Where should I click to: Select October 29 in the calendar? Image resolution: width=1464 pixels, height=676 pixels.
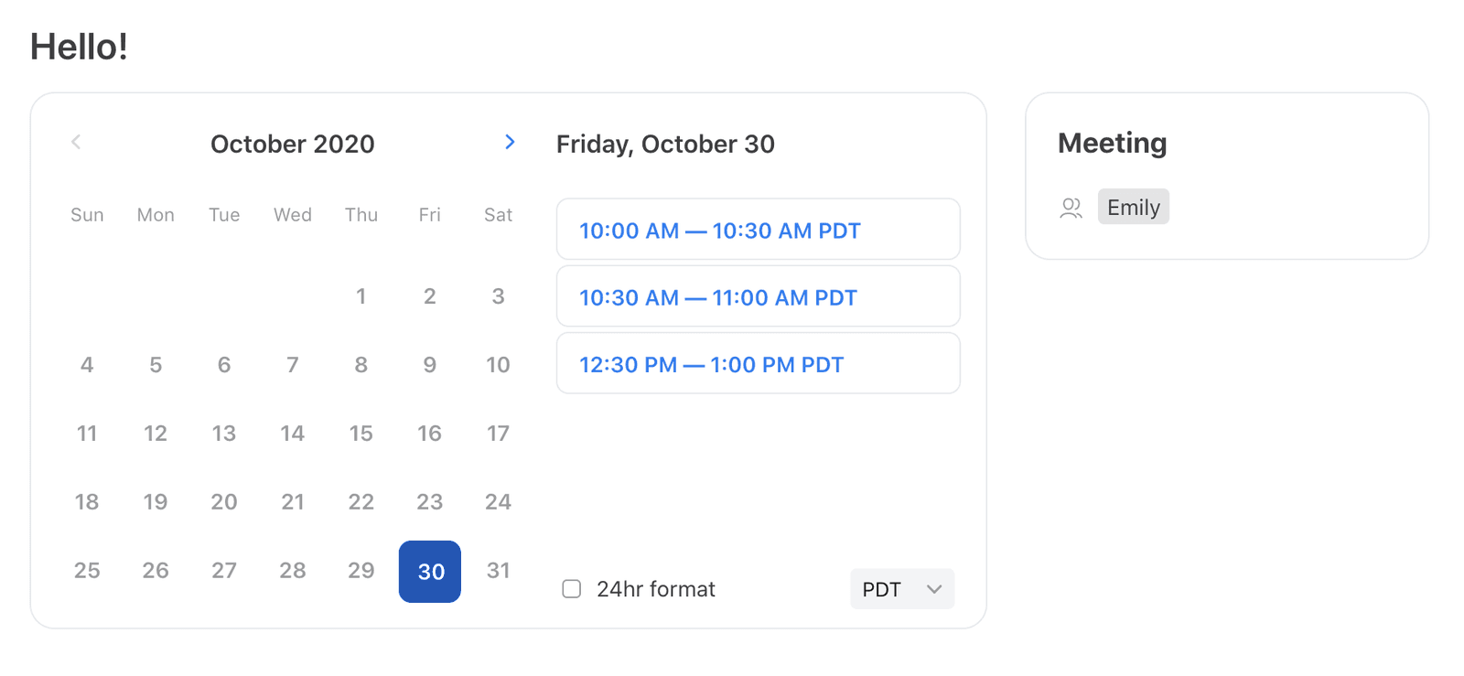361,571
